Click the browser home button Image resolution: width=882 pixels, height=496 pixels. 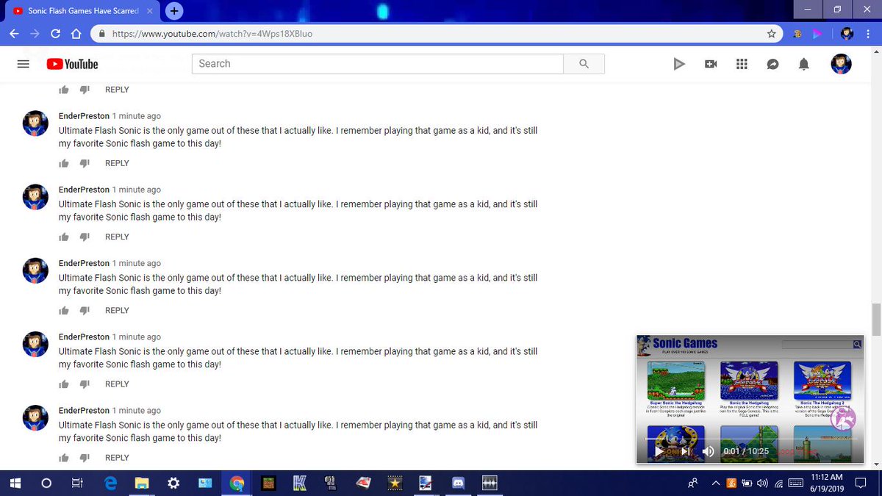tap(76, 34)
